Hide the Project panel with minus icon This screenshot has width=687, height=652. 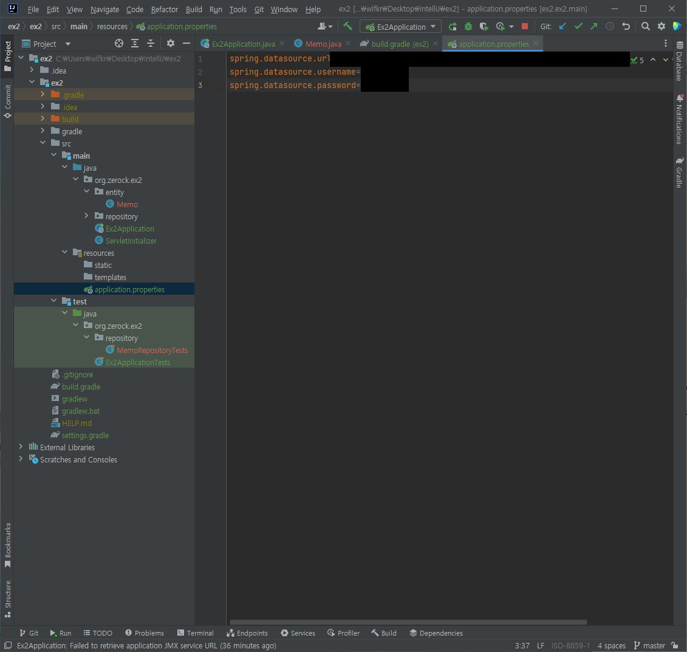click(x=186, y=43)
